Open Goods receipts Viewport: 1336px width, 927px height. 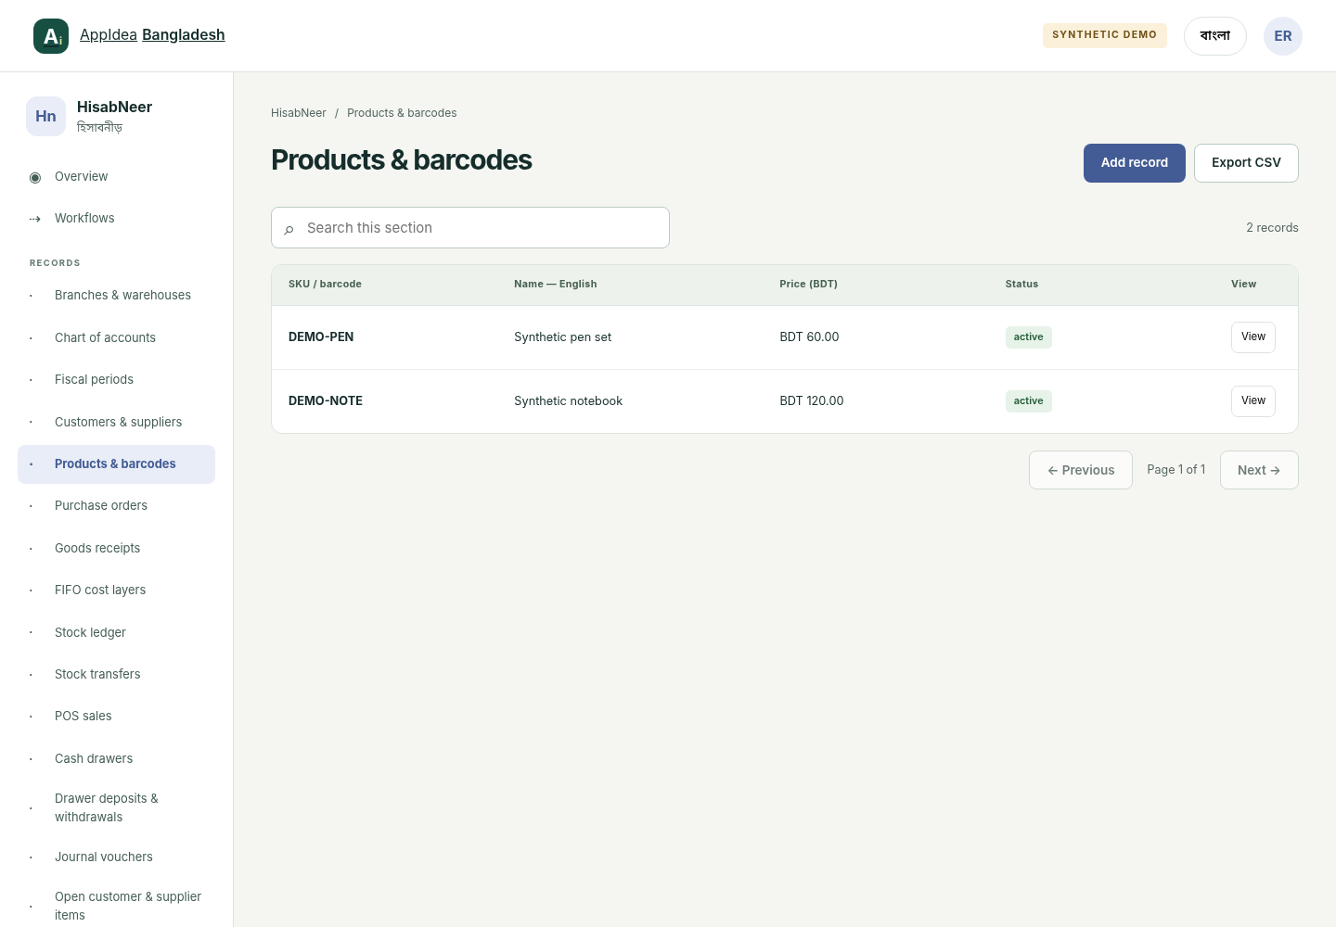116,548
